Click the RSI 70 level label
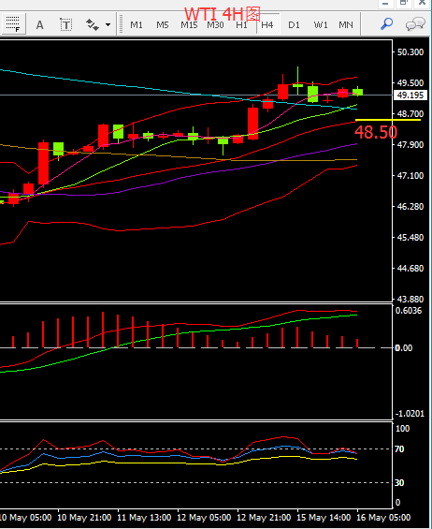 click(x=399, y=449)
